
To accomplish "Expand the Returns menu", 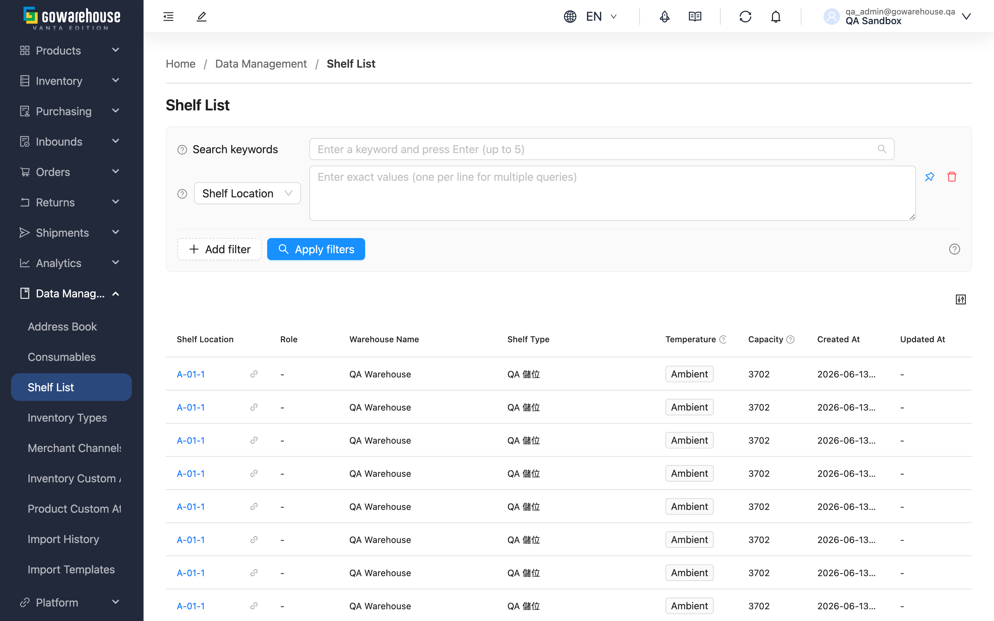I will pos(71,202).
